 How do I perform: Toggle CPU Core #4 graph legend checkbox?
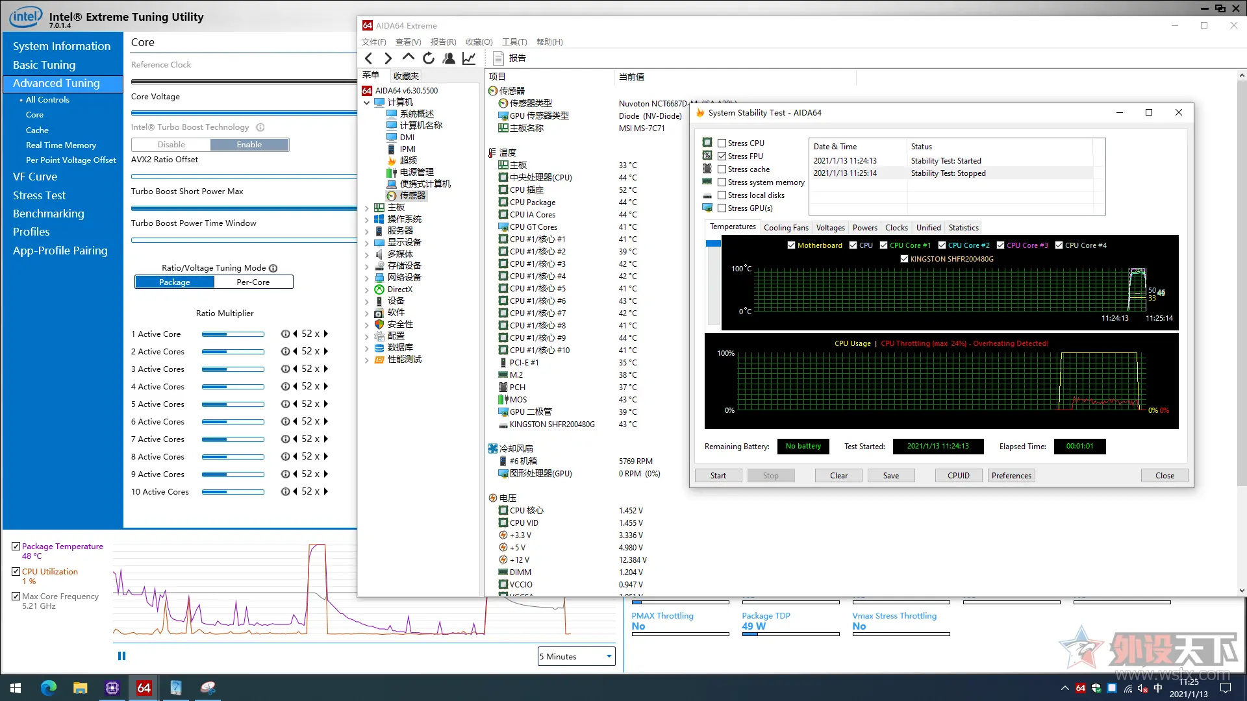tap(1059, 245)
